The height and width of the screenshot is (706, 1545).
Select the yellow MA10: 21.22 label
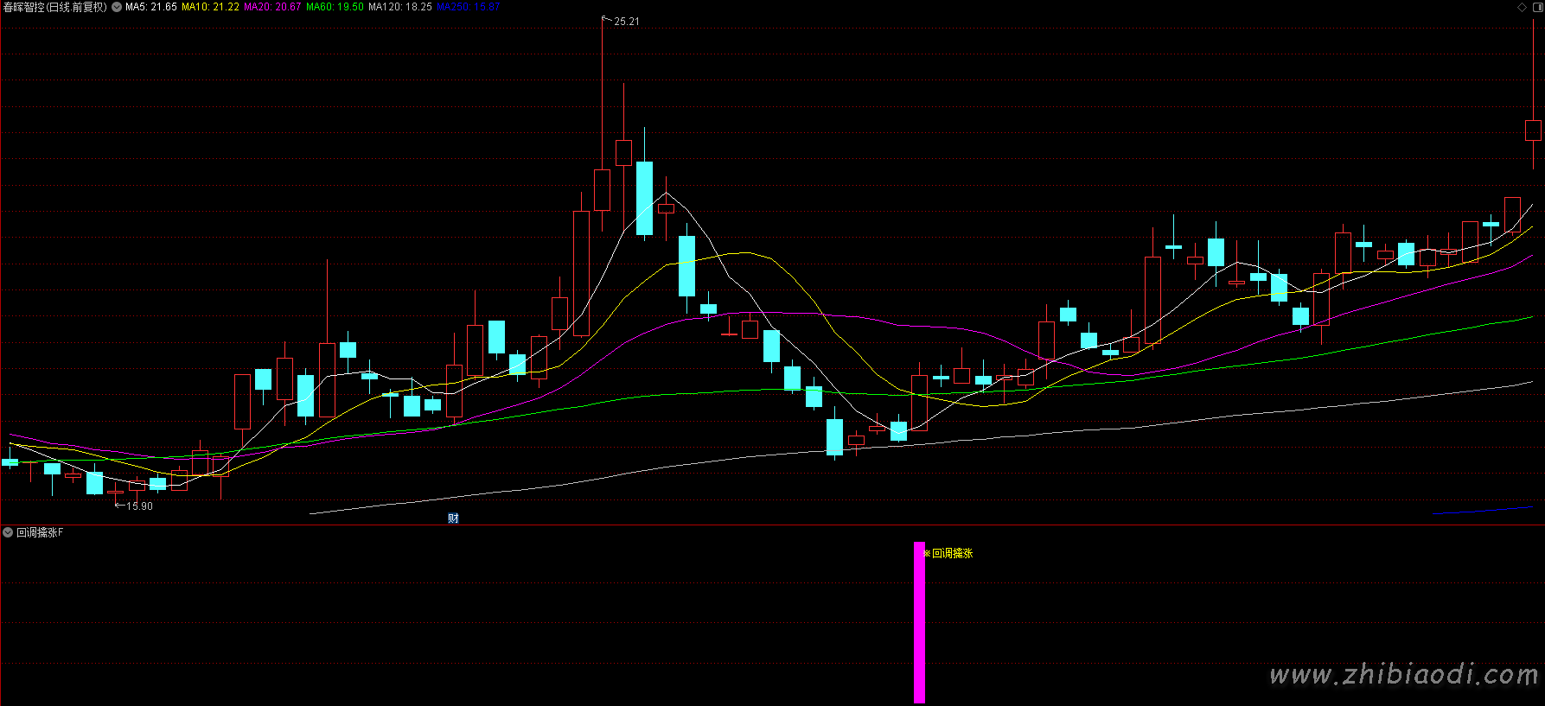[210, 7]
